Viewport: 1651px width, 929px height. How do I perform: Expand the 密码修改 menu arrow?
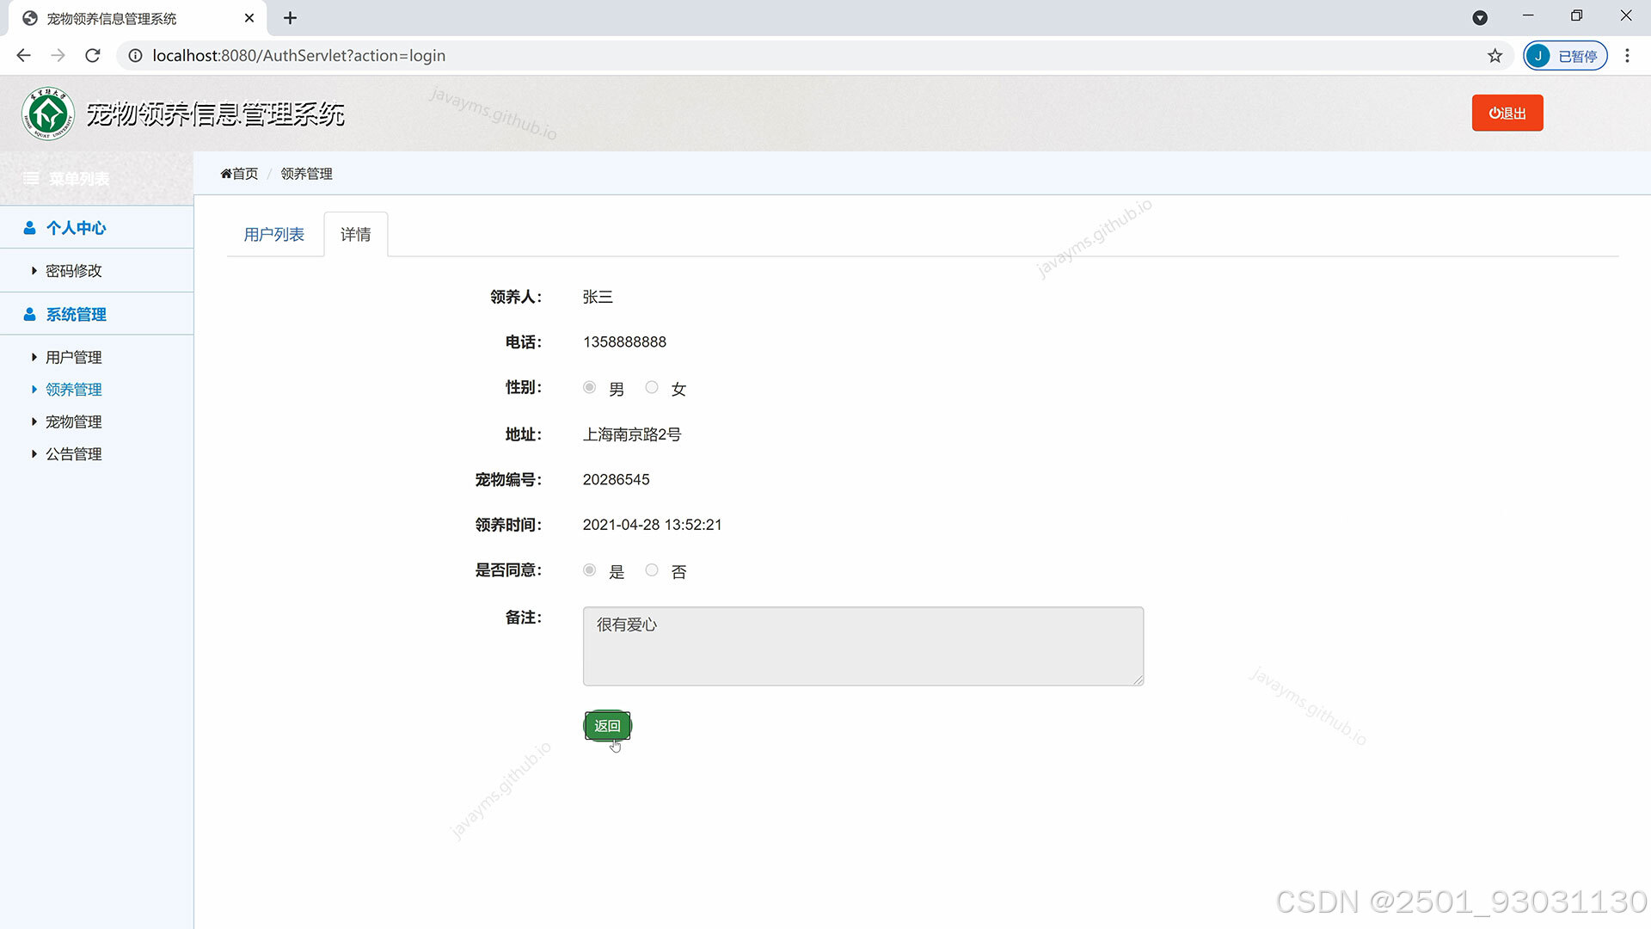[34, 271]
